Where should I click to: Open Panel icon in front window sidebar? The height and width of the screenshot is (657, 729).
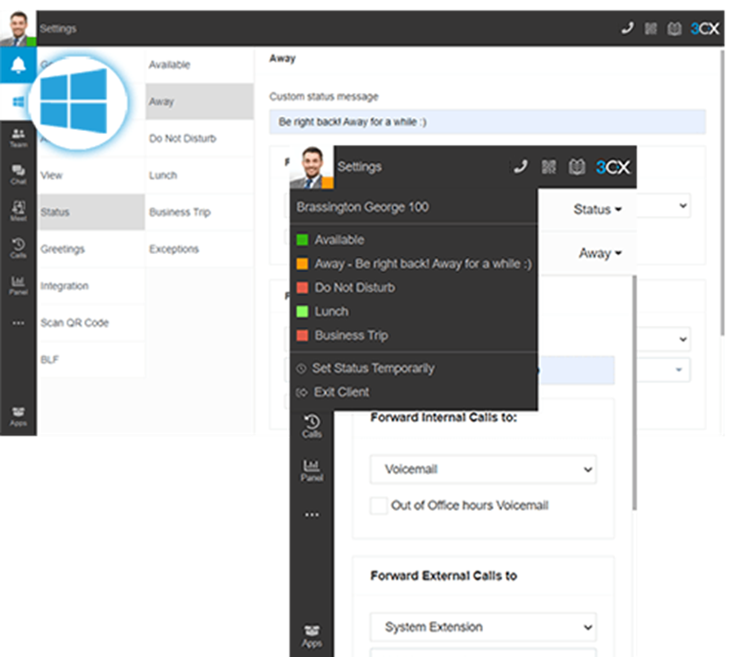311,470
